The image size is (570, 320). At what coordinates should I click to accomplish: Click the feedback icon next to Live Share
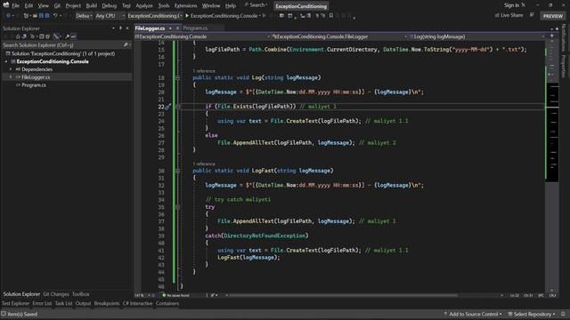(x=532, y=15)
